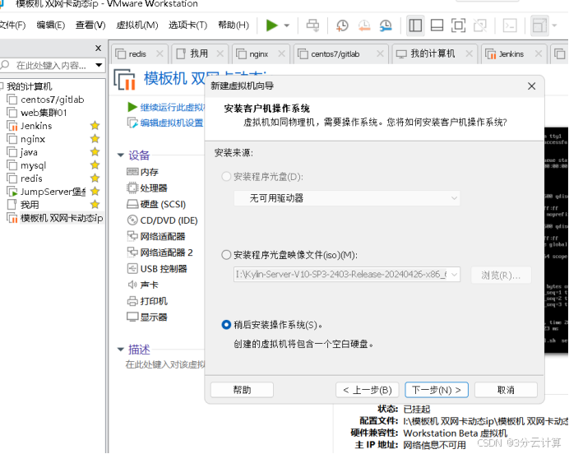569x454 pixels.
Task: Click the 编辑虚拟机设置 link
Action: click(x=171, y=123)
